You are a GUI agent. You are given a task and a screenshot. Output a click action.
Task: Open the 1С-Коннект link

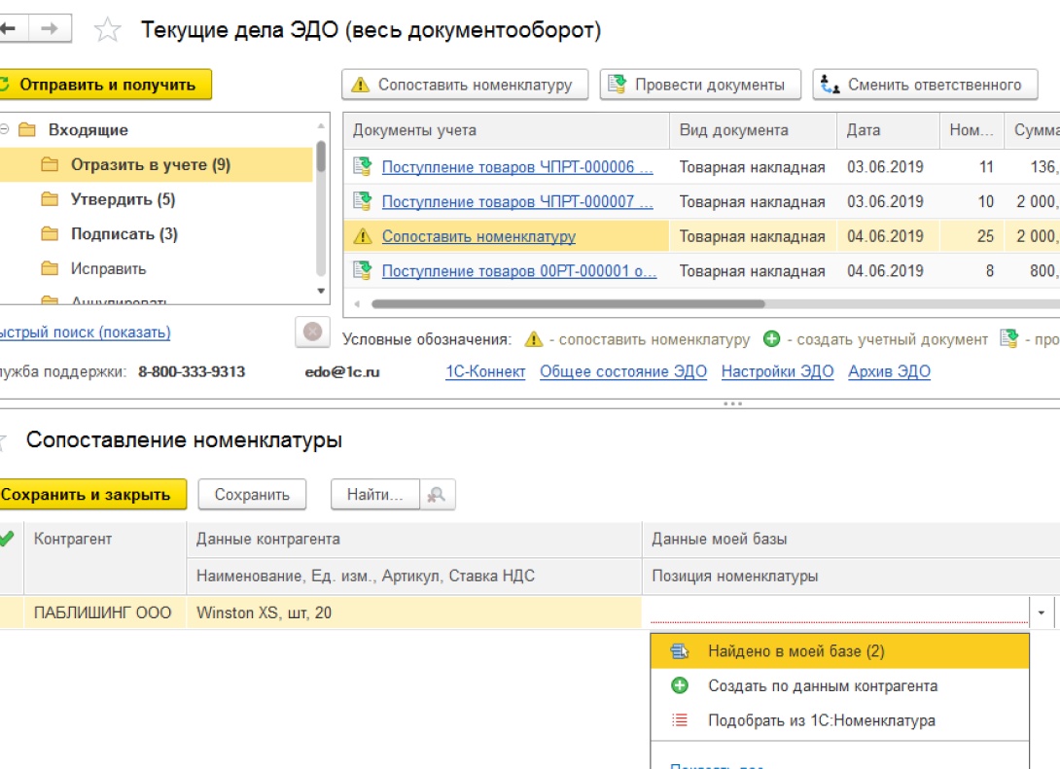(485, 371)
